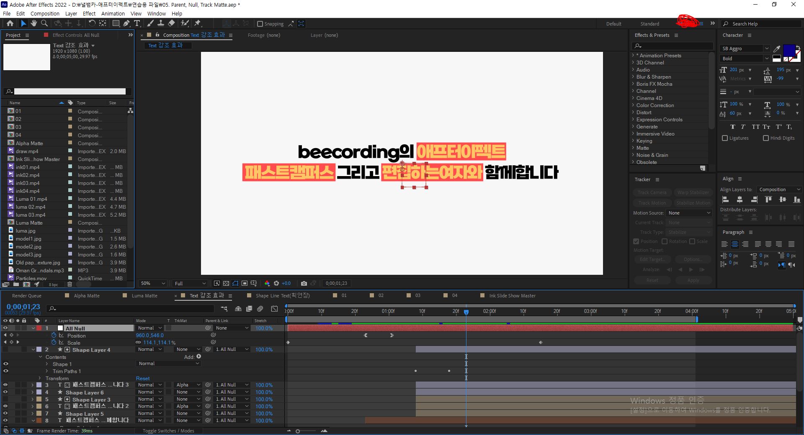Switch to the Alpha Matte timeline tab
Viewport: 804px width, 435px height.
click(x=87, y=296)
